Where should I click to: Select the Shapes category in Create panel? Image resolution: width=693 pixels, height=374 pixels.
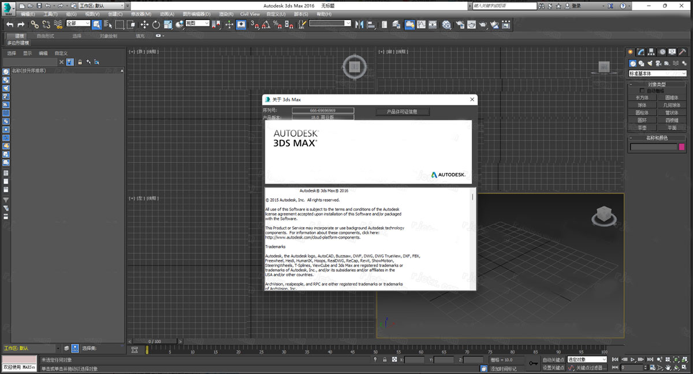(642, 63)
